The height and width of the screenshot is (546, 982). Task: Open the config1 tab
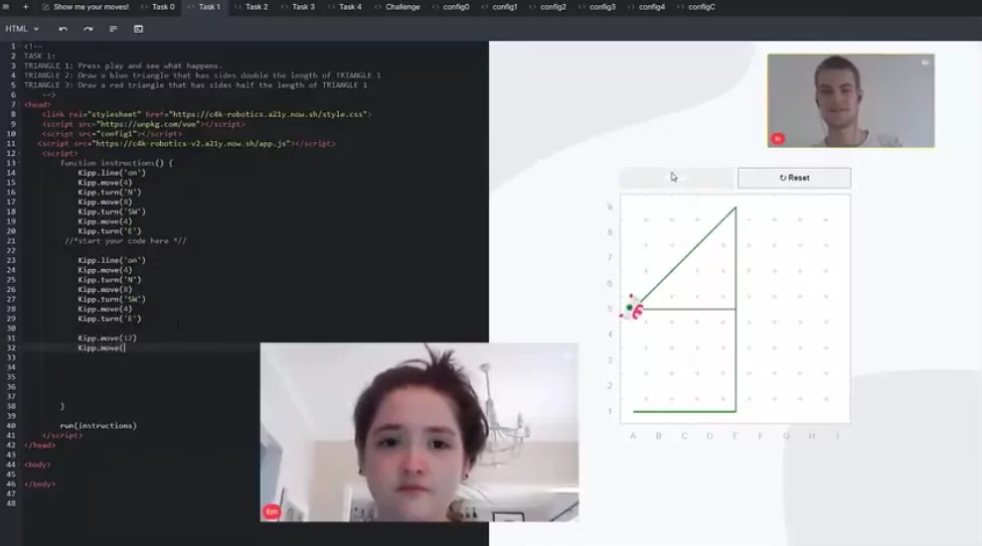(x=499, y=7)
